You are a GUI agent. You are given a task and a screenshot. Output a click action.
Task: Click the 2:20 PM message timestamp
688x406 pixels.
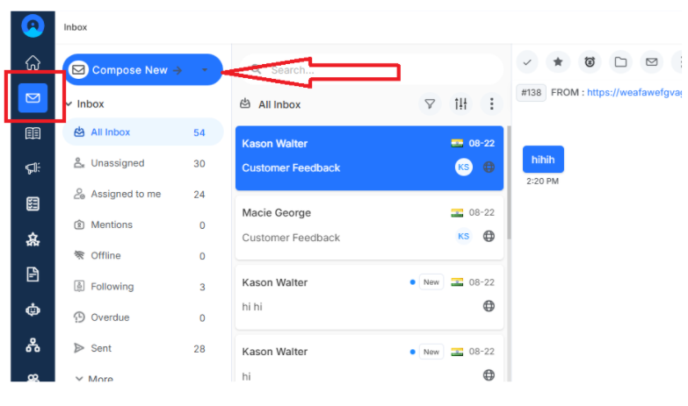pyautogui.click(x=542, y=182)
